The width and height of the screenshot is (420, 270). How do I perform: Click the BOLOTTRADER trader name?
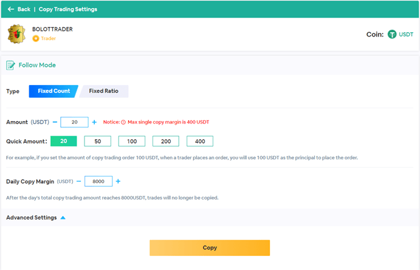pyautogui.click(x=52, y=29)
